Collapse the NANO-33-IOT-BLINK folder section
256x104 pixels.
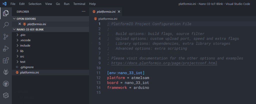point(14,29)
